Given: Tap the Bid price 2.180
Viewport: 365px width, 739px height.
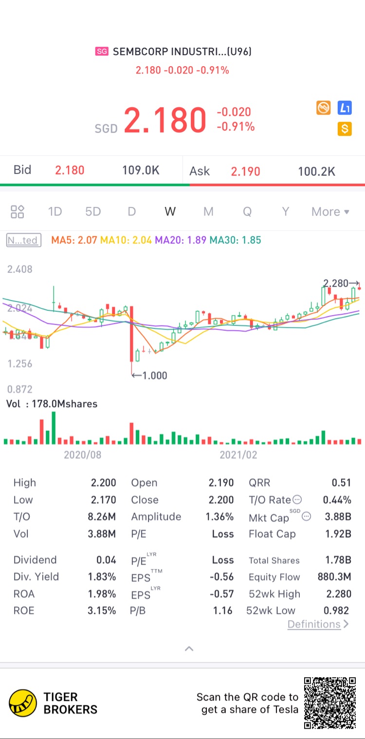Looking at the screenshot, I should (70, 170).
